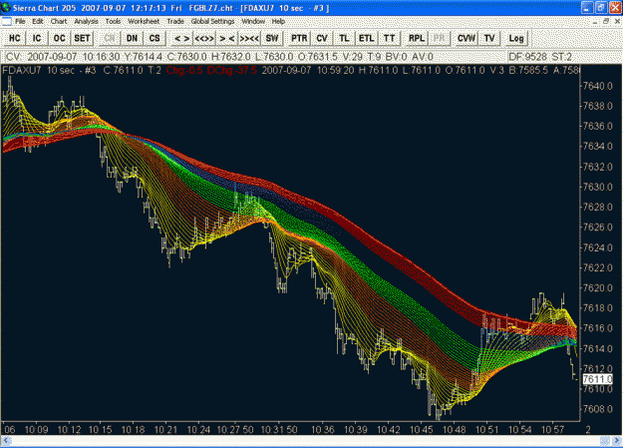Viewport: 623px width, 448px height.
Task: Click the 'Chg:-0.5' red text in chart header
Action: pyautogui.click(x=184, y=71)
